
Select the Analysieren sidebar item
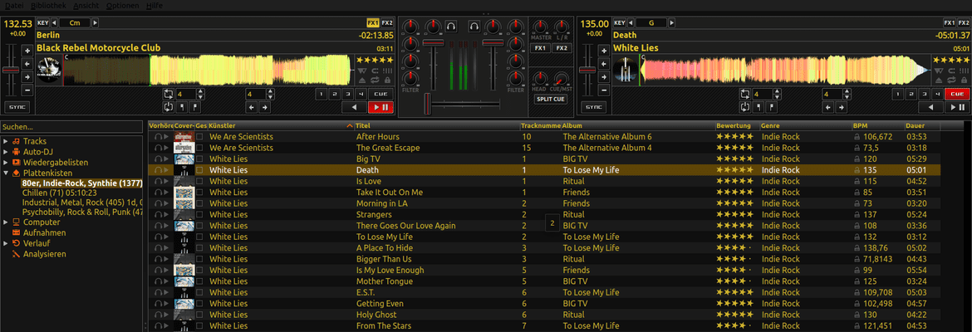(x=45, y=254)
